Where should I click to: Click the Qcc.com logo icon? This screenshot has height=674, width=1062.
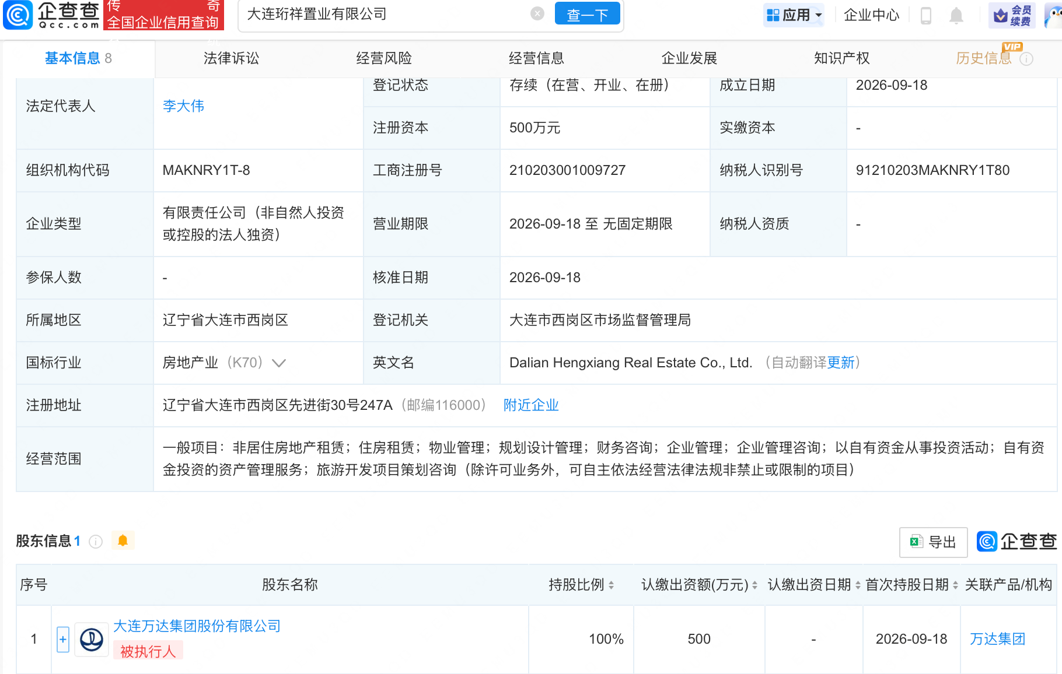[18, 15]
